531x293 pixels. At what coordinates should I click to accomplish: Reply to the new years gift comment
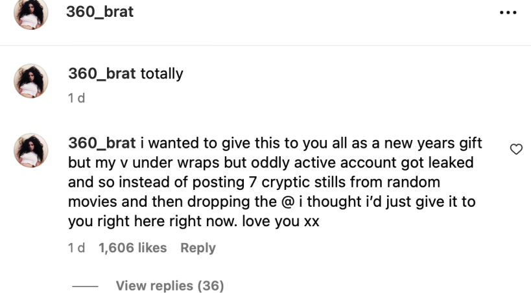(198, 248)
